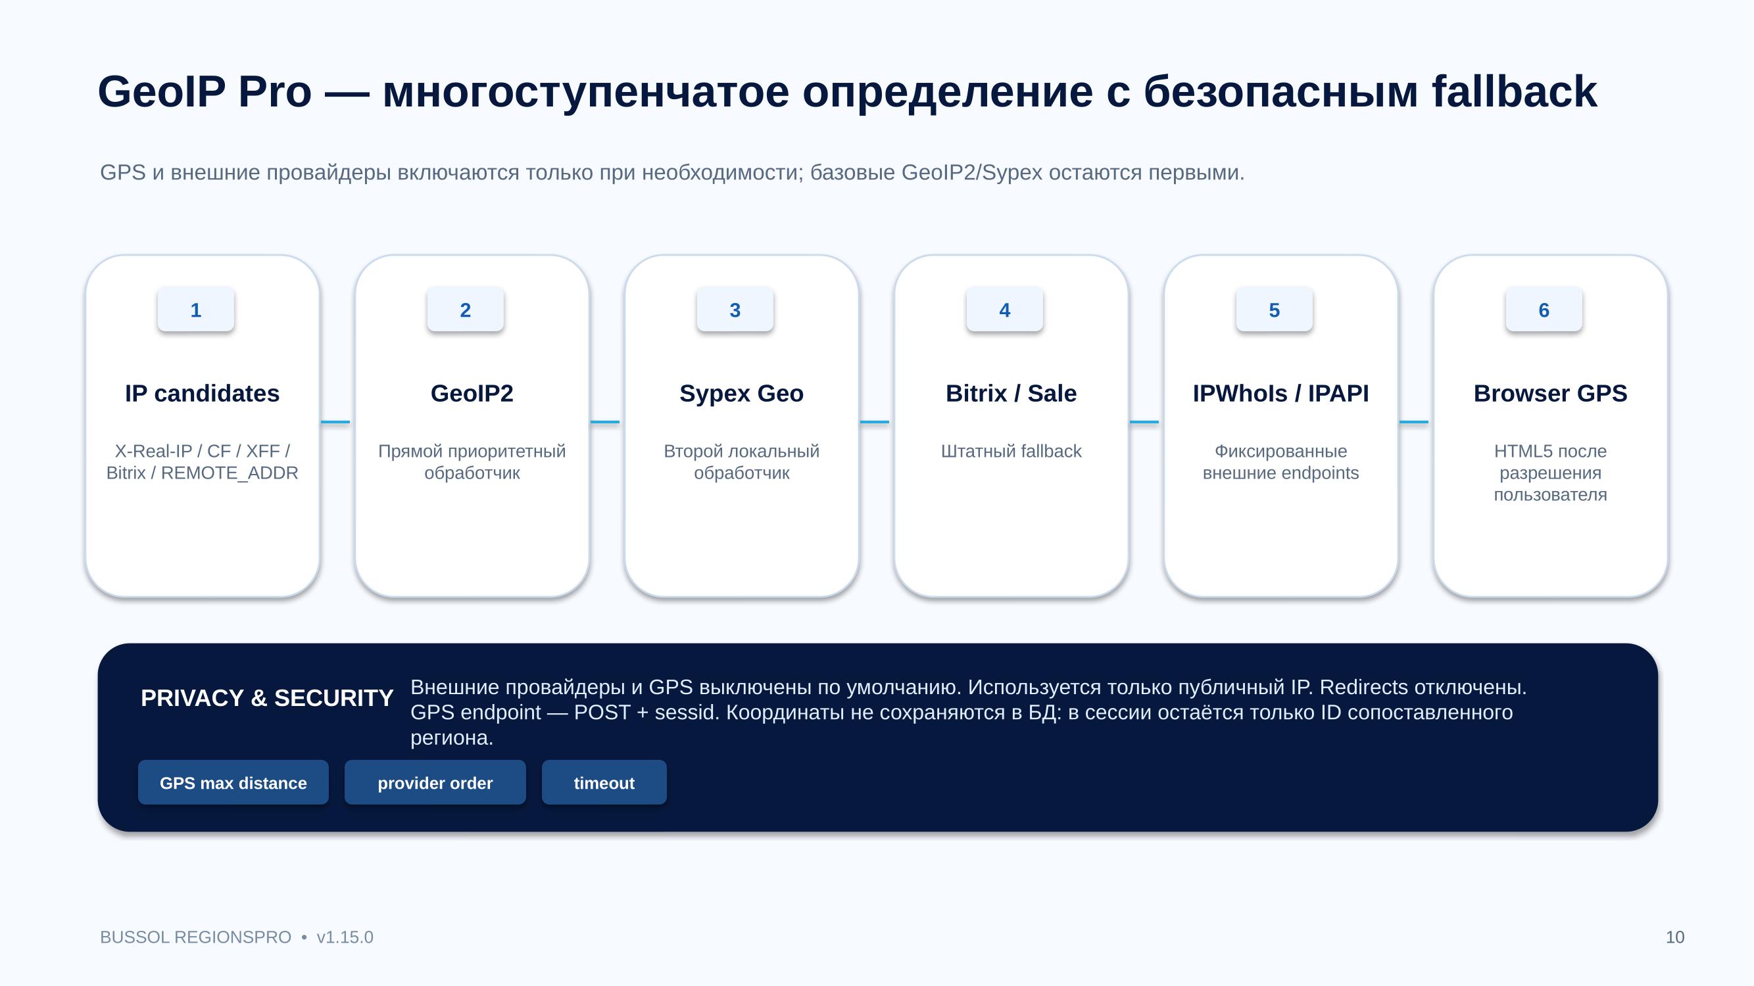Click the footer 'BUSSOL REGIONSPRO • v1.15.0'
This screenshot has width=1754, height=986.
click(236, 937)
